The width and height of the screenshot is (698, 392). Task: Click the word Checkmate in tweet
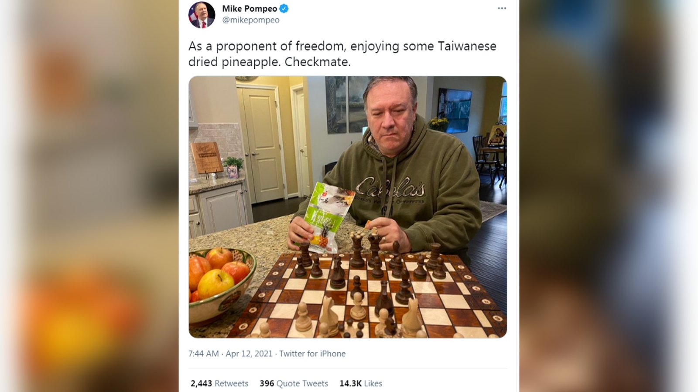tap(318, 62)
